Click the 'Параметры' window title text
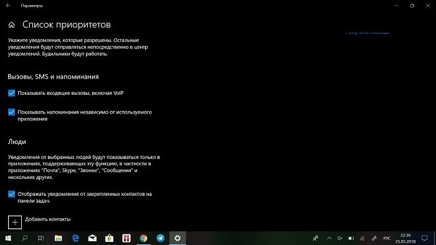The height and width of the screenshot is (245, 436). (32, 6)
